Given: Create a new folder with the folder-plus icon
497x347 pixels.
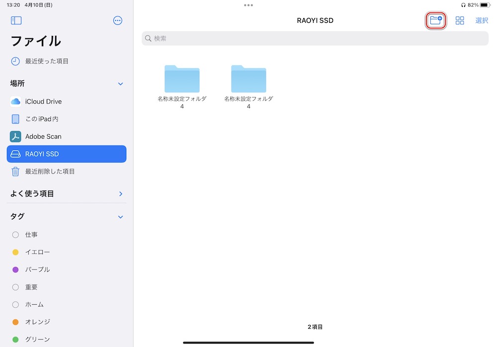Looking at the screenshot, I should point(436,20).
